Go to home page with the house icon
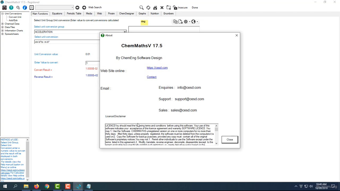340x191 pixels. tap(155, 7)
